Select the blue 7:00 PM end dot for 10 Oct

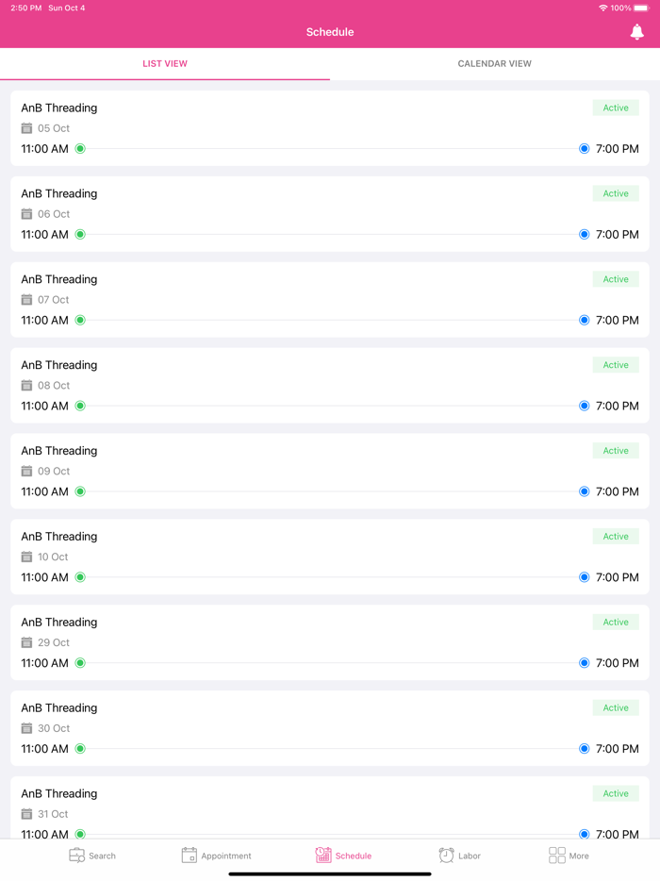(585, 577)
